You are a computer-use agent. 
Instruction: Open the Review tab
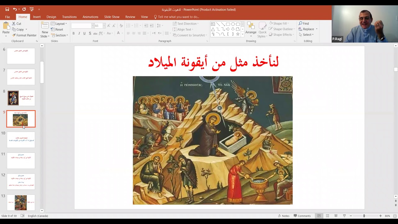[x=130, y=17]
